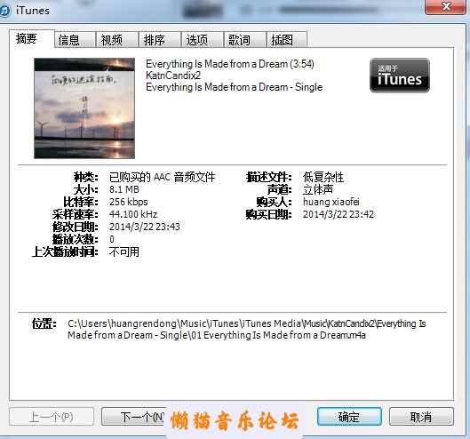Click the 取消 cancel button
Viewport: 470px width, 439px height.
tap(421, 417)
